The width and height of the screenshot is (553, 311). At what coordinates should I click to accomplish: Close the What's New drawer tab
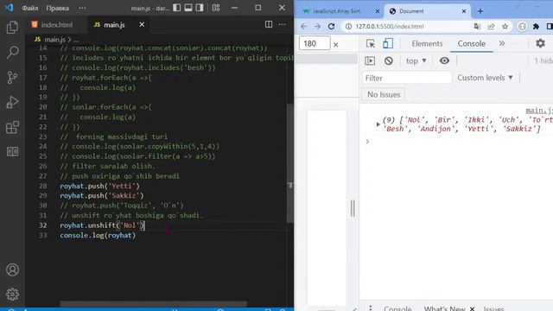(472, 309)
